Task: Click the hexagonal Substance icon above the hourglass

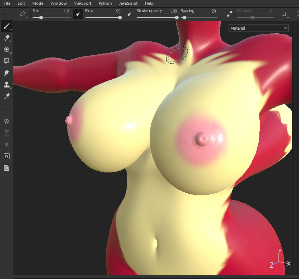Action: click(7, 121)
